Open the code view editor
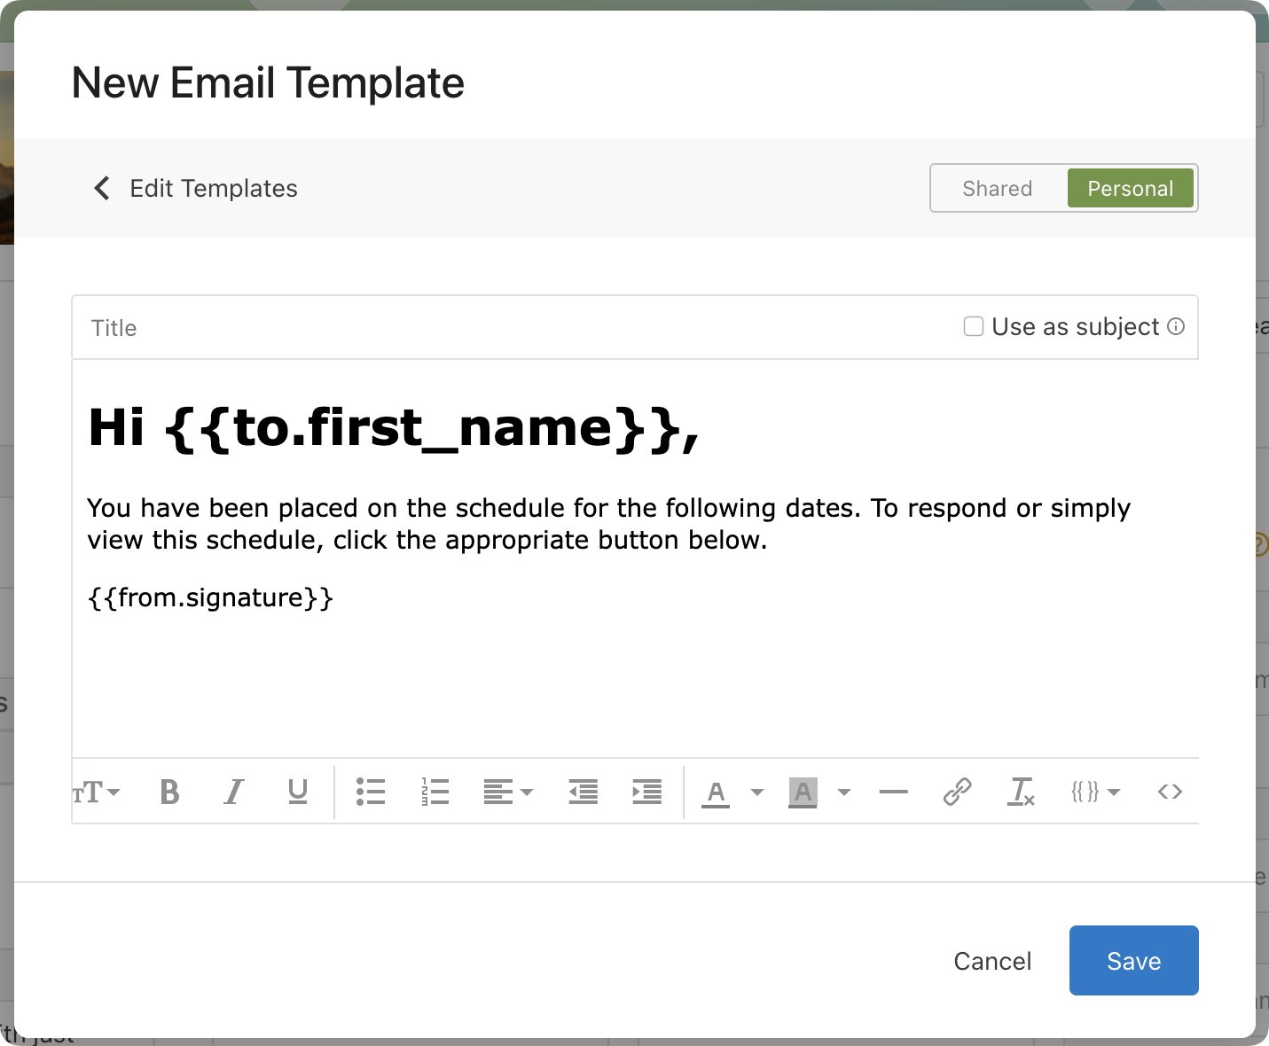 click(x=1170, y=792)
